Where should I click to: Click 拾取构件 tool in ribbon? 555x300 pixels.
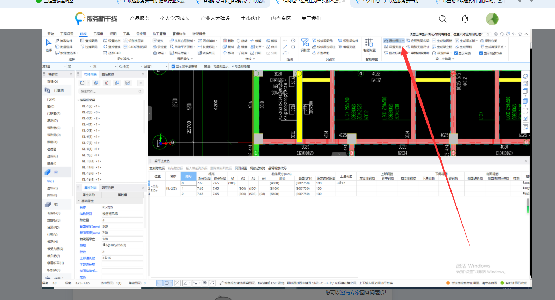point(64,41)
